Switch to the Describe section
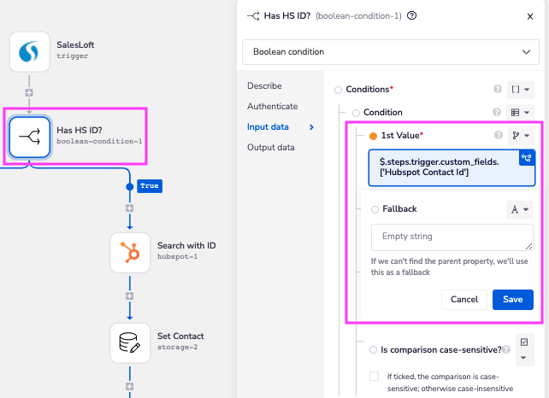Screen dimensions: 549x398 pos(265,86)
